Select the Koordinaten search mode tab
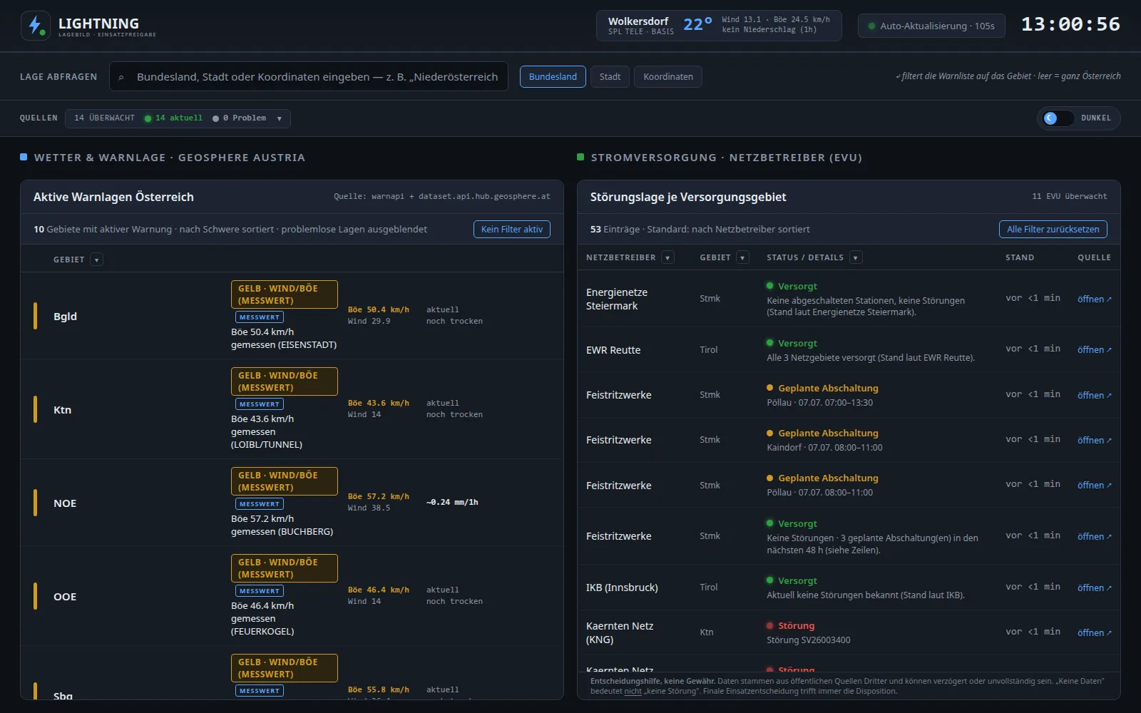Screen dimensions: 1141x713 click(x=668, y=76)
